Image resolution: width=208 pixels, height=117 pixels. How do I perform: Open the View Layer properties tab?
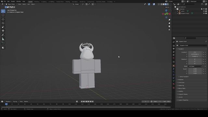pos(174,52)
